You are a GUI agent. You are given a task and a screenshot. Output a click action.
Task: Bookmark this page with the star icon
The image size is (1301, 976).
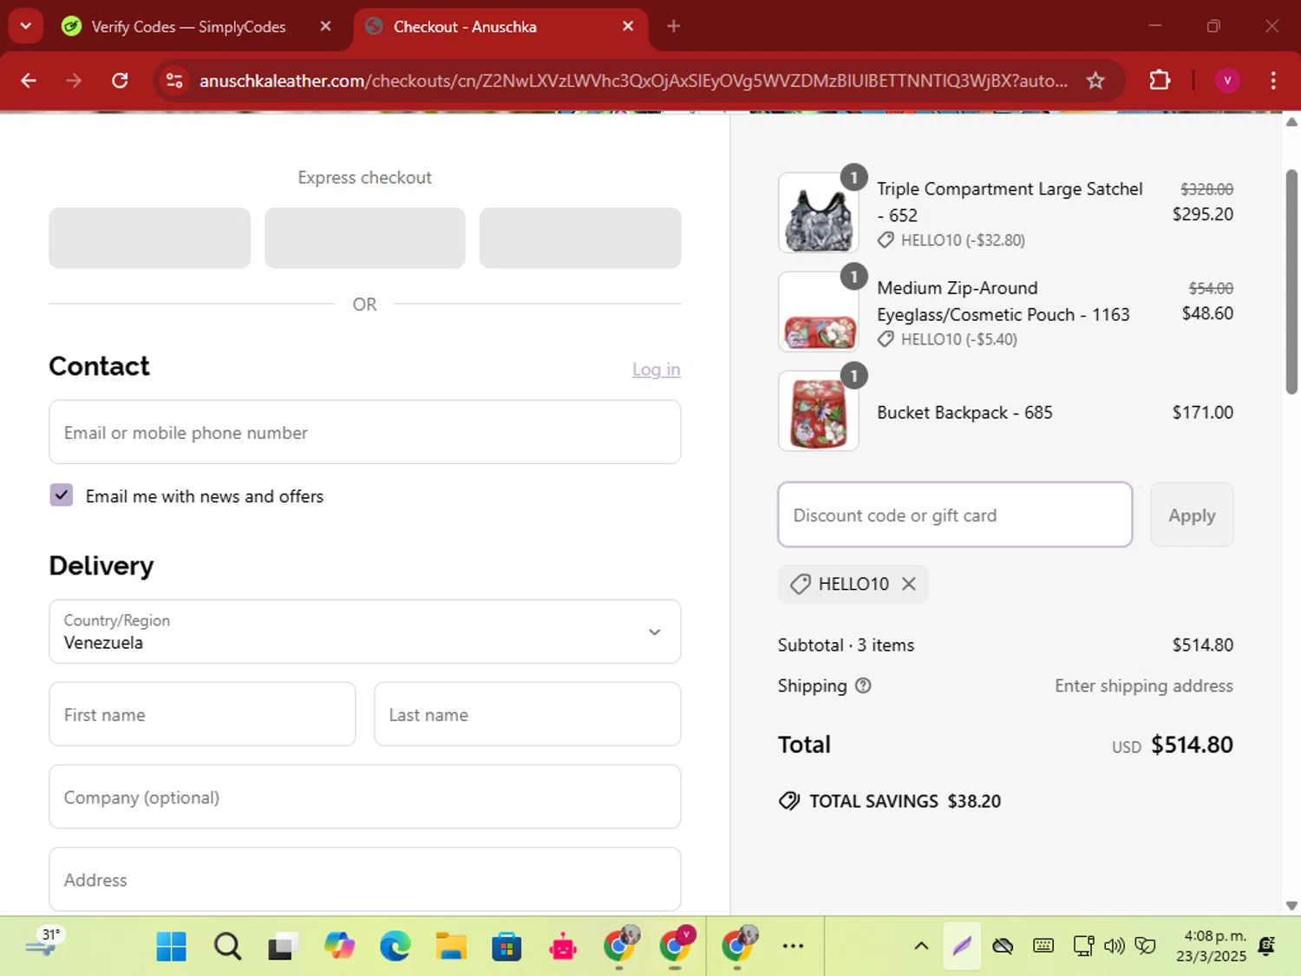pyautogui.click(x=1095, y=81)
